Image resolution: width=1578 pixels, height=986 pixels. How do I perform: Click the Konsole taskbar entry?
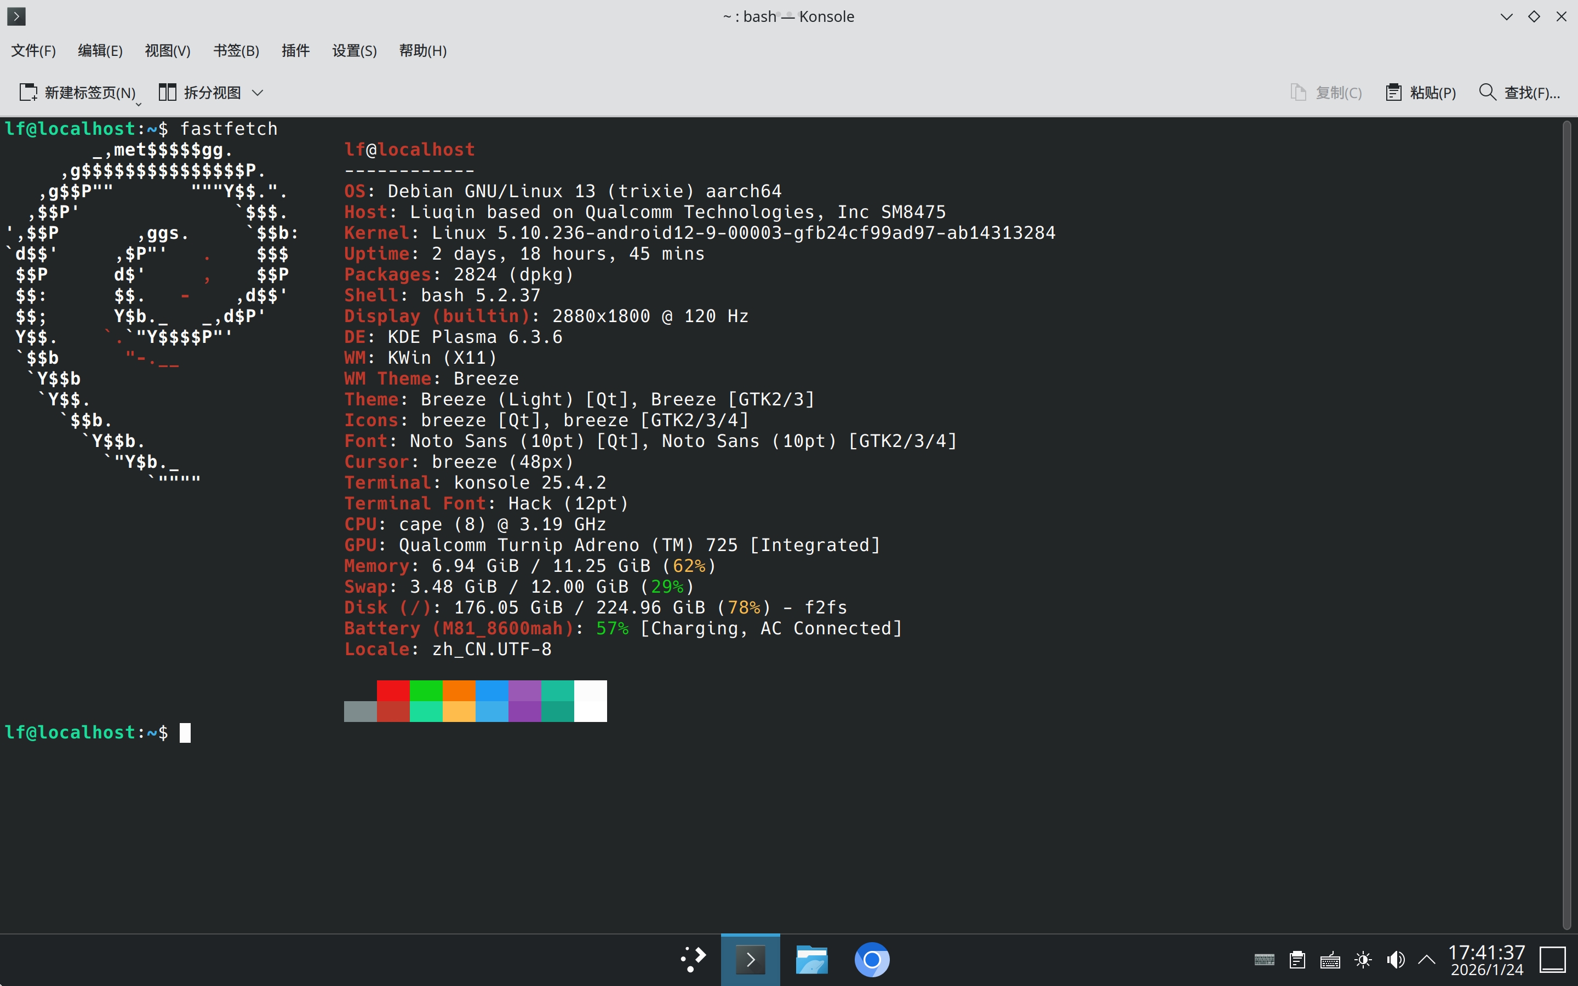pos(750,960)
